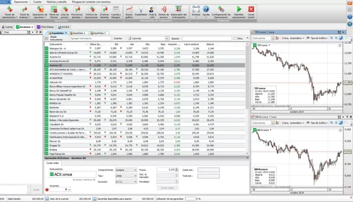Open TEF chart interval dropdown
Screen dimensions: 353x202
[x=293, y=38]
